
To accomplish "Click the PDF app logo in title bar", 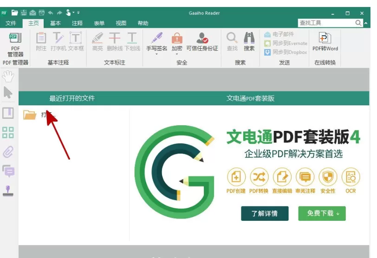I will coord(4,13).
